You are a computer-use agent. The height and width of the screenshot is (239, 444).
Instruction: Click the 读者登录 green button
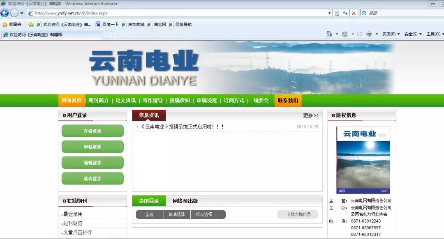(92, 179)
